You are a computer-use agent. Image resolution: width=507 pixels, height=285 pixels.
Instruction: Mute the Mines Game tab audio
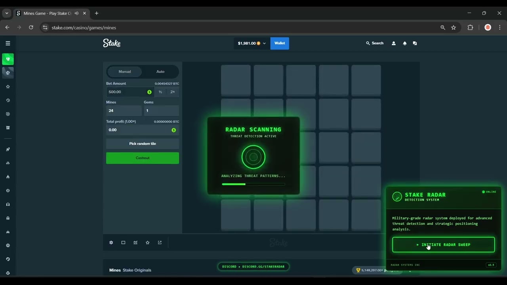[76, 13]
